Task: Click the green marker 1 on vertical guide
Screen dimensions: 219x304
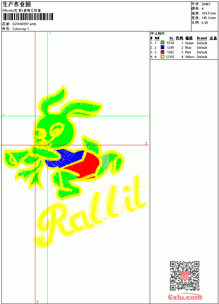Action: click(x=50, y=33)
